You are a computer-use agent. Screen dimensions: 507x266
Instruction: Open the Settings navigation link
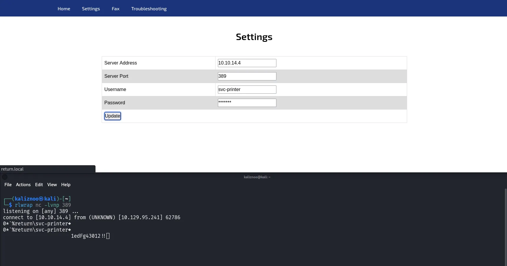[x=91, y=9]
